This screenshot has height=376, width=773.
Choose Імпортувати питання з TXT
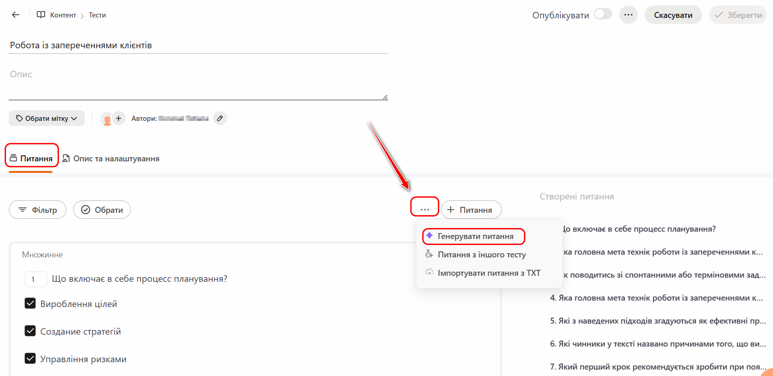click(x=488, y=273)
